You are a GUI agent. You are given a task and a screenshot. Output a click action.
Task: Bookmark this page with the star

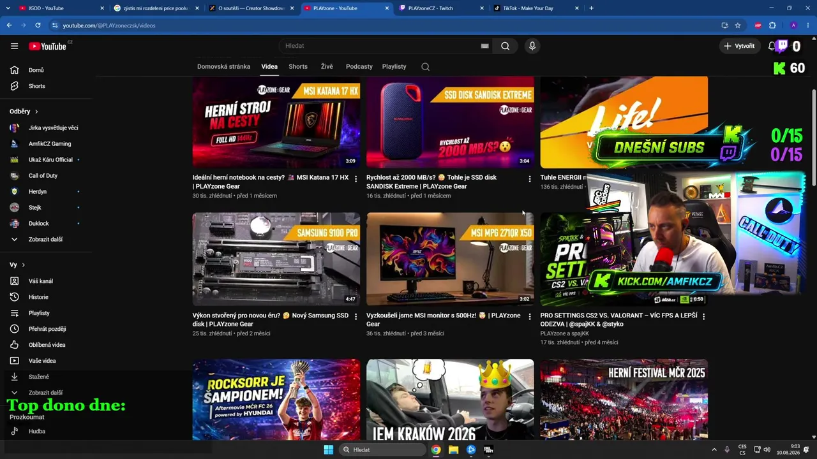[x=738, y=25]
